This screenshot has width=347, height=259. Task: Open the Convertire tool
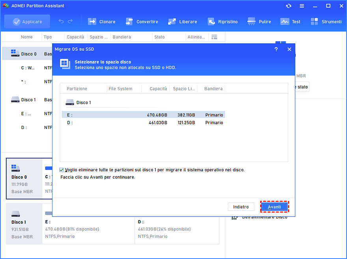[142, 22]
